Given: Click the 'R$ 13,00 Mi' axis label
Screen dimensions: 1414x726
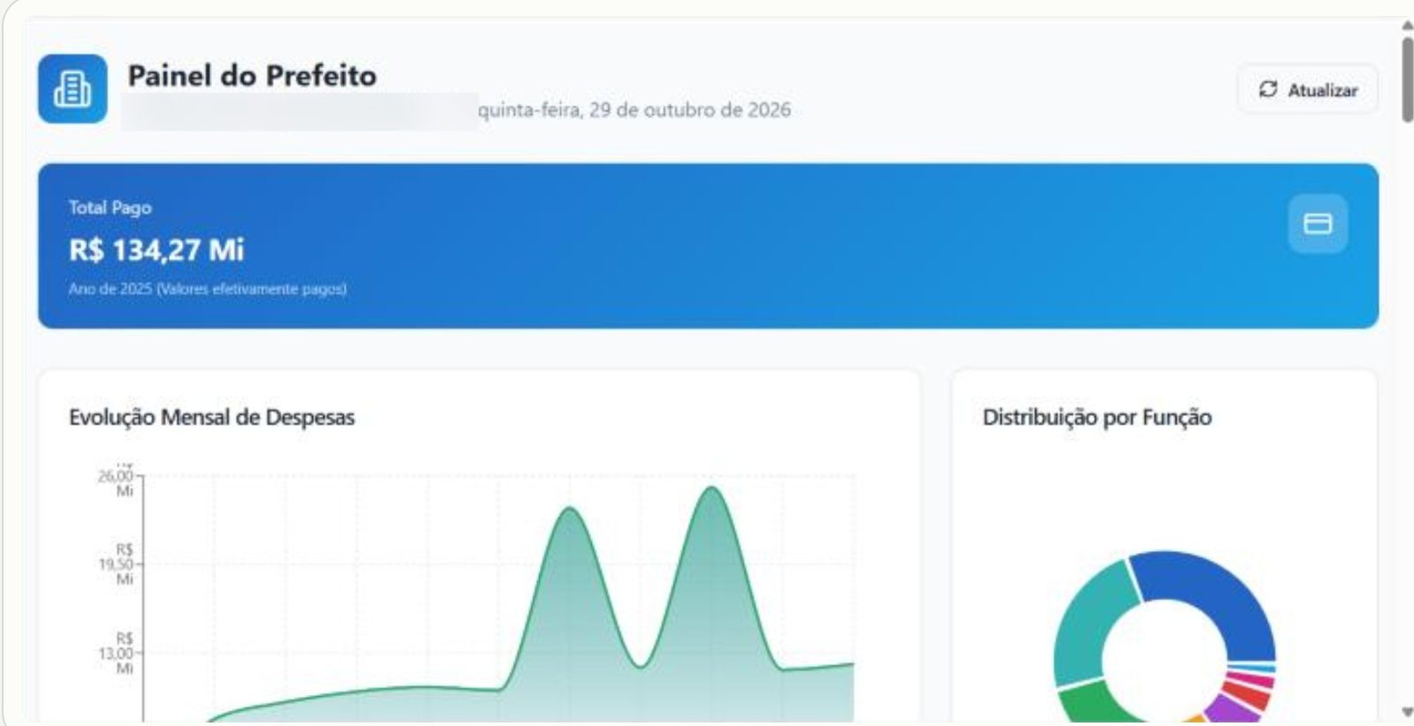Looking at the screenshot, I should 118,654.
